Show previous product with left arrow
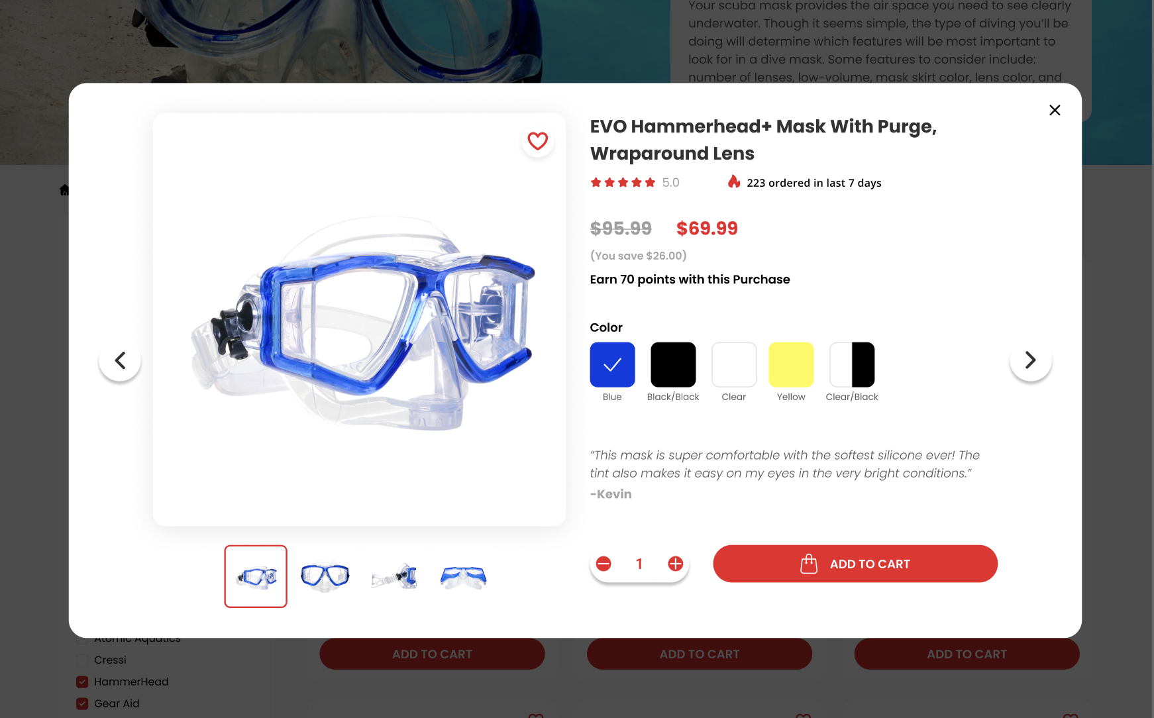The image size is (1154, 718). 120,360
